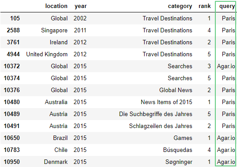Click the category column header
This screenshot has height=167, width=237.
point(180,6)
